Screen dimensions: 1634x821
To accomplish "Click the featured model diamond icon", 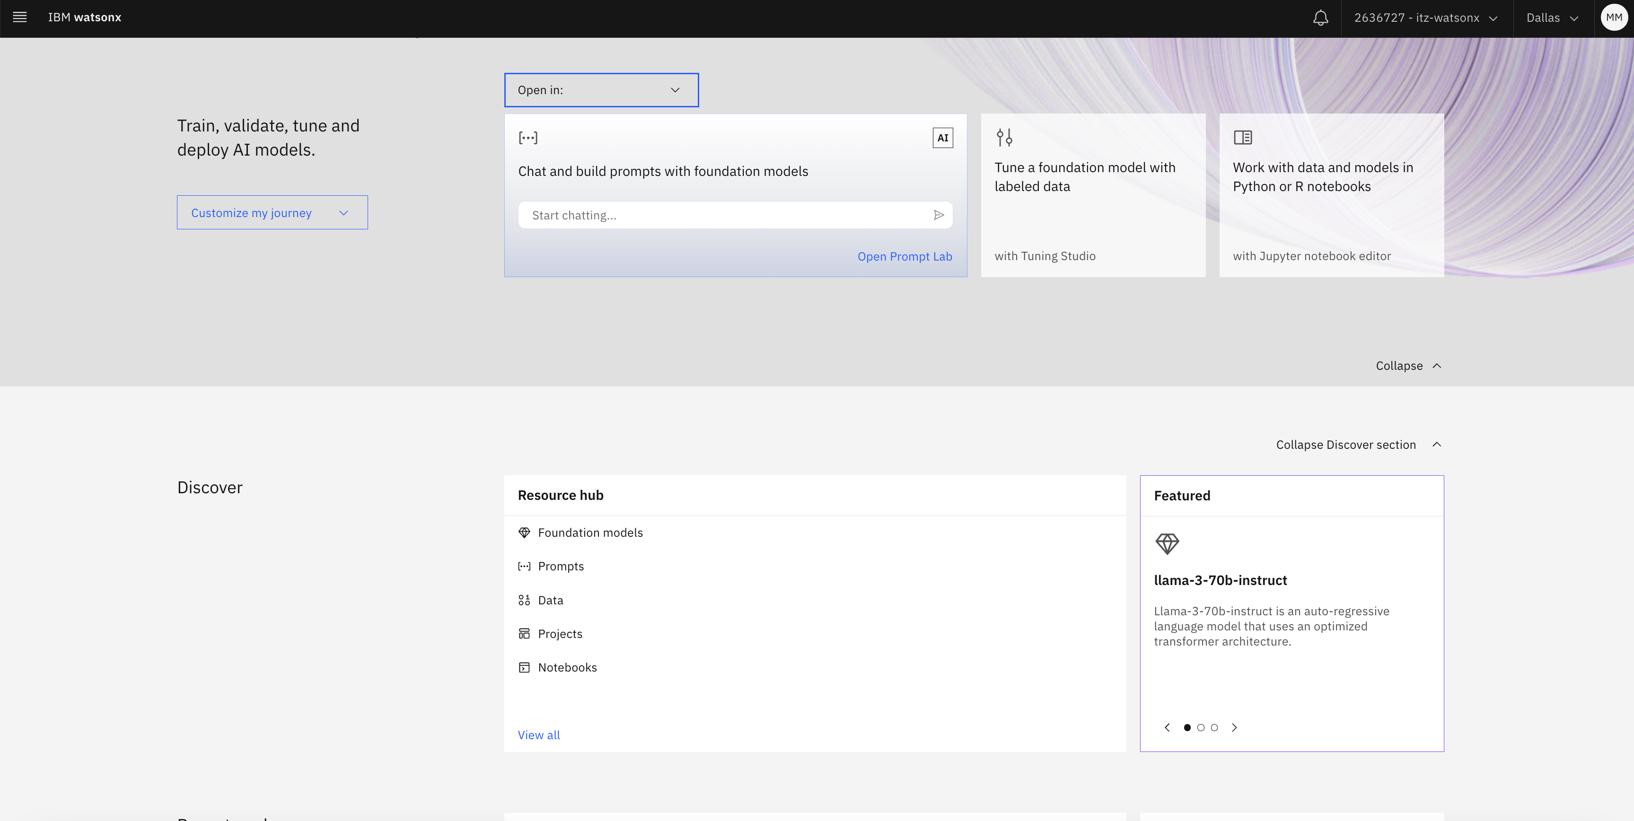I will [x=1167, y=543].
